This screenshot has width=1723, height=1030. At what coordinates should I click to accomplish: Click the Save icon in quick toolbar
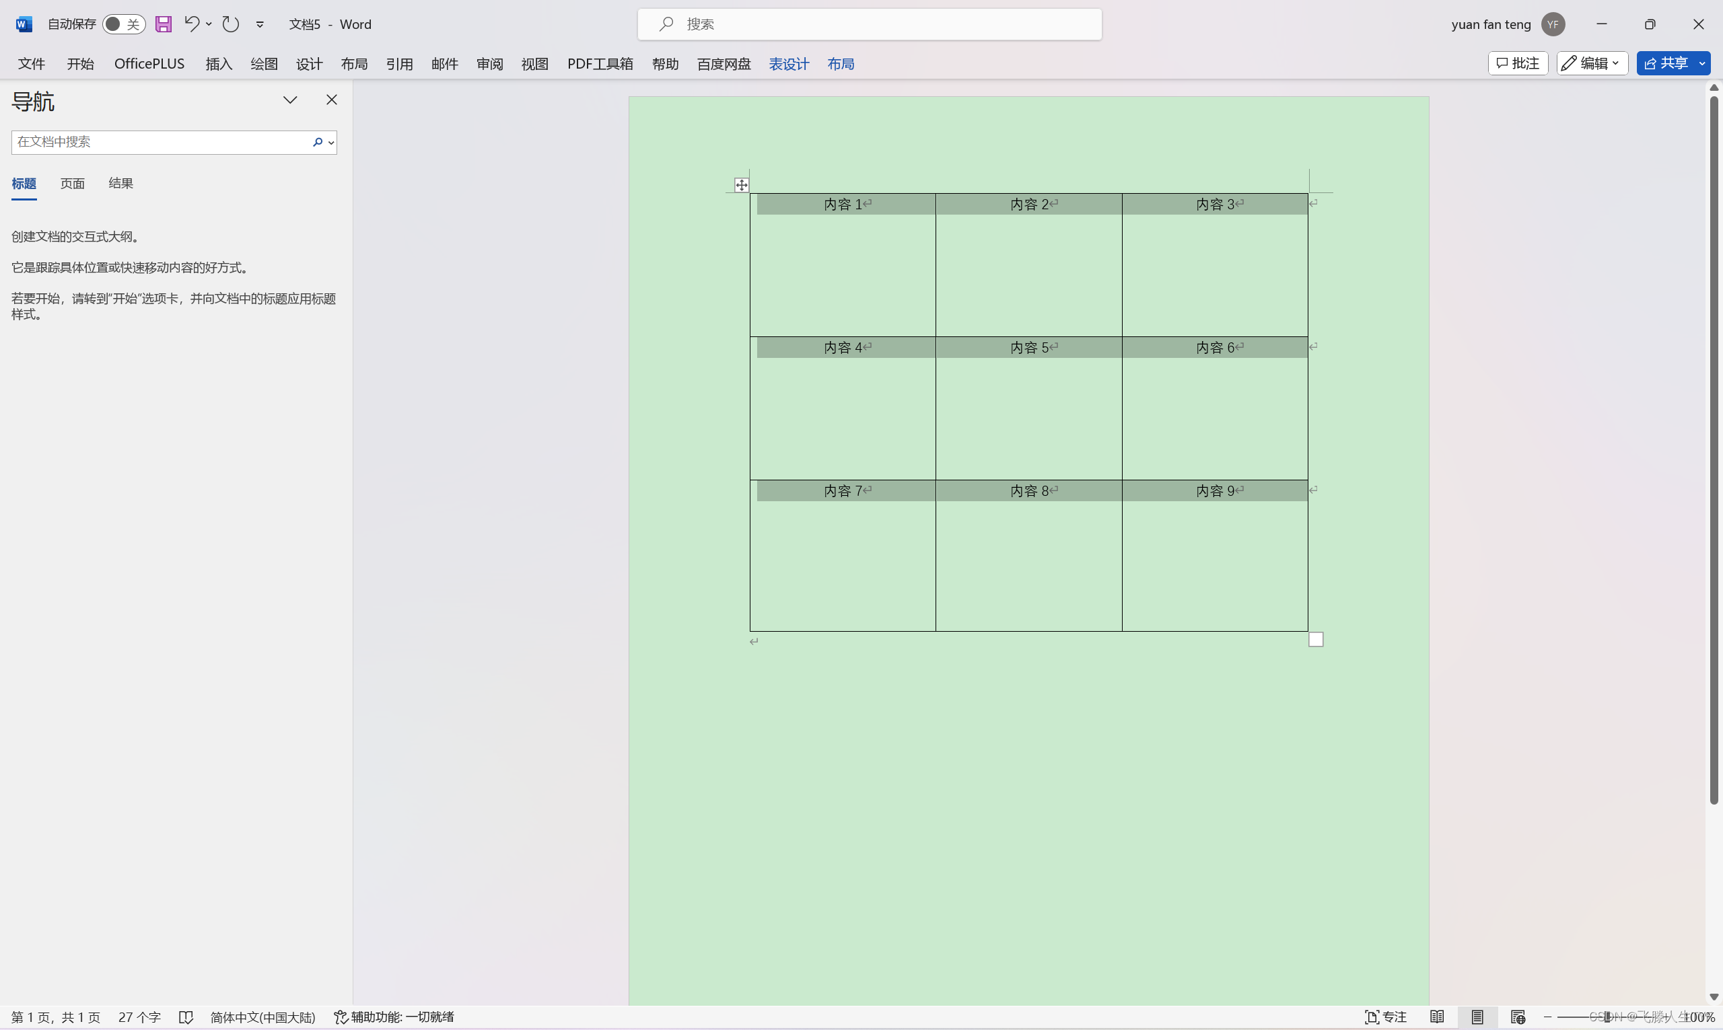163,24
